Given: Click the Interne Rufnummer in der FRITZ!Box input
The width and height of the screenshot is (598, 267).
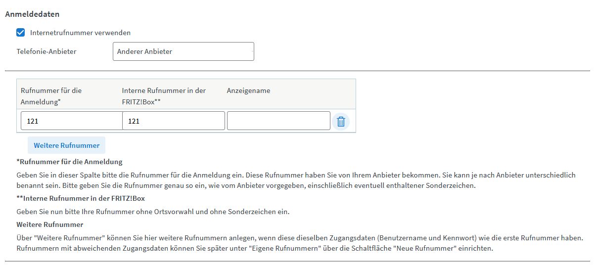Looking at the screenshot, I should click(173, 121).
